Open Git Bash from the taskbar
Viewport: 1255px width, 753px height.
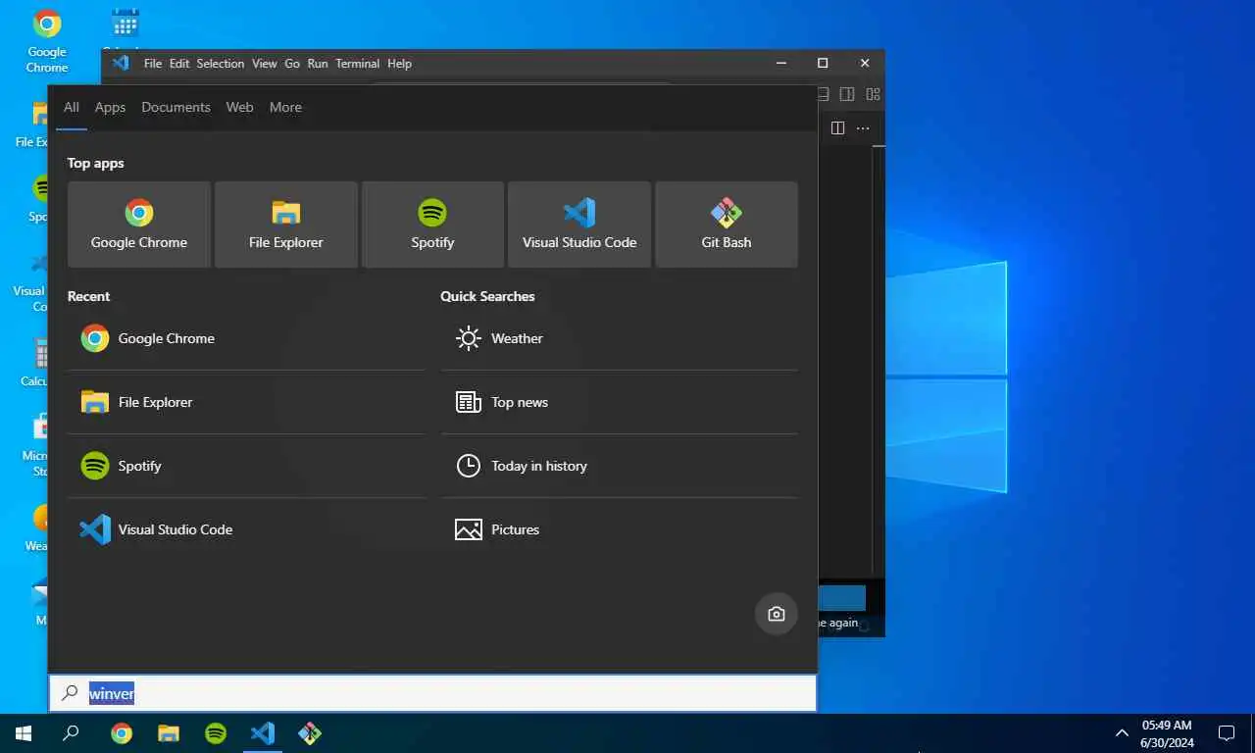(310, 733)
